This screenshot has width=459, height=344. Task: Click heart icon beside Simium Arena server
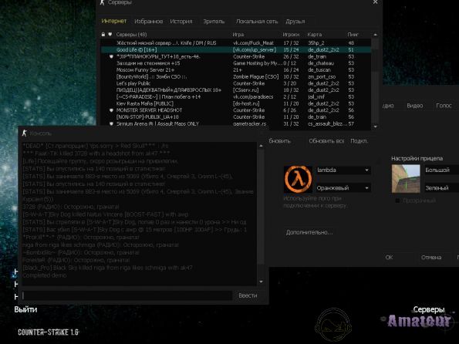[x=111, y=124]
